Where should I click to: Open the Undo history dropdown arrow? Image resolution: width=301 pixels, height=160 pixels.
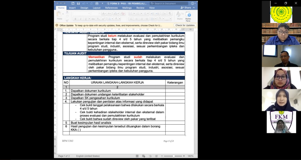87,4
